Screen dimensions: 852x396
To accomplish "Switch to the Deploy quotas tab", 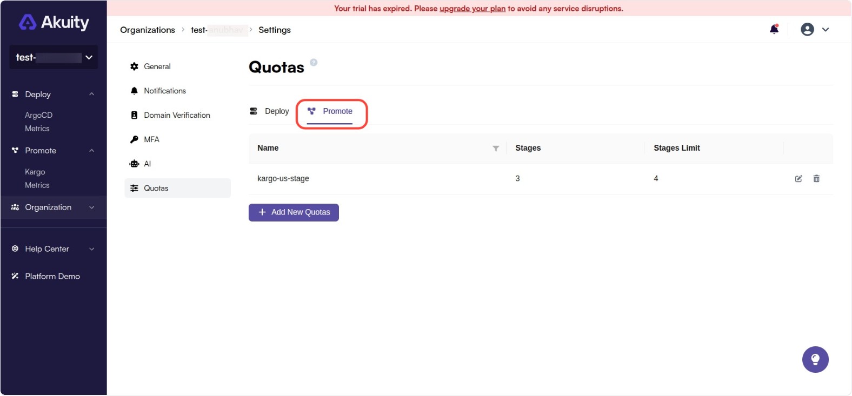I will [x=270, y=111].
